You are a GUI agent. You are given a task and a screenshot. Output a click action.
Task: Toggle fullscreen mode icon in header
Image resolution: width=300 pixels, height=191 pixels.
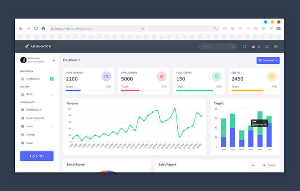(x=244, y=47)
